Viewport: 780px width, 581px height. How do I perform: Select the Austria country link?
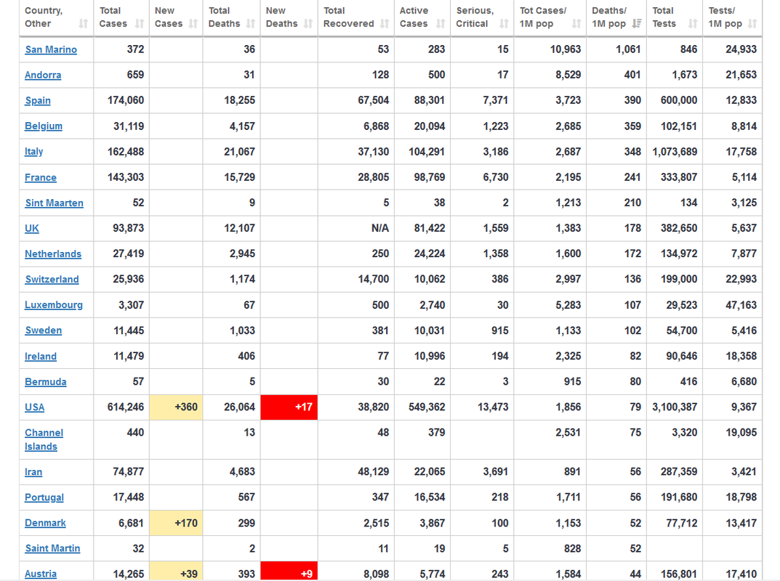41,574
